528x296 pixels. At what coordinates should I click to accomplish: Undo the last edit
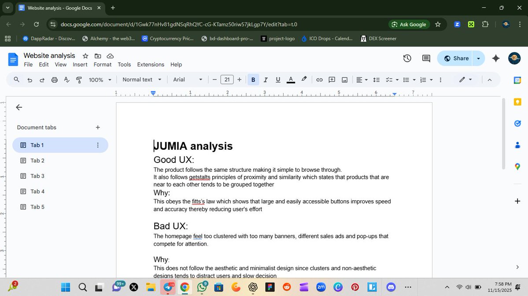point(30,79)
